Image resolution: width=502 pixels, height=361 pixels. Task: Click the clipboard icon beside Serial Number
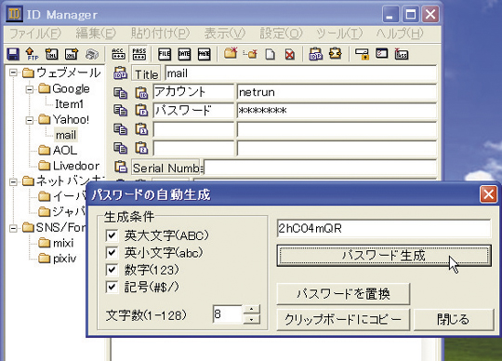[x=121, y=167]
